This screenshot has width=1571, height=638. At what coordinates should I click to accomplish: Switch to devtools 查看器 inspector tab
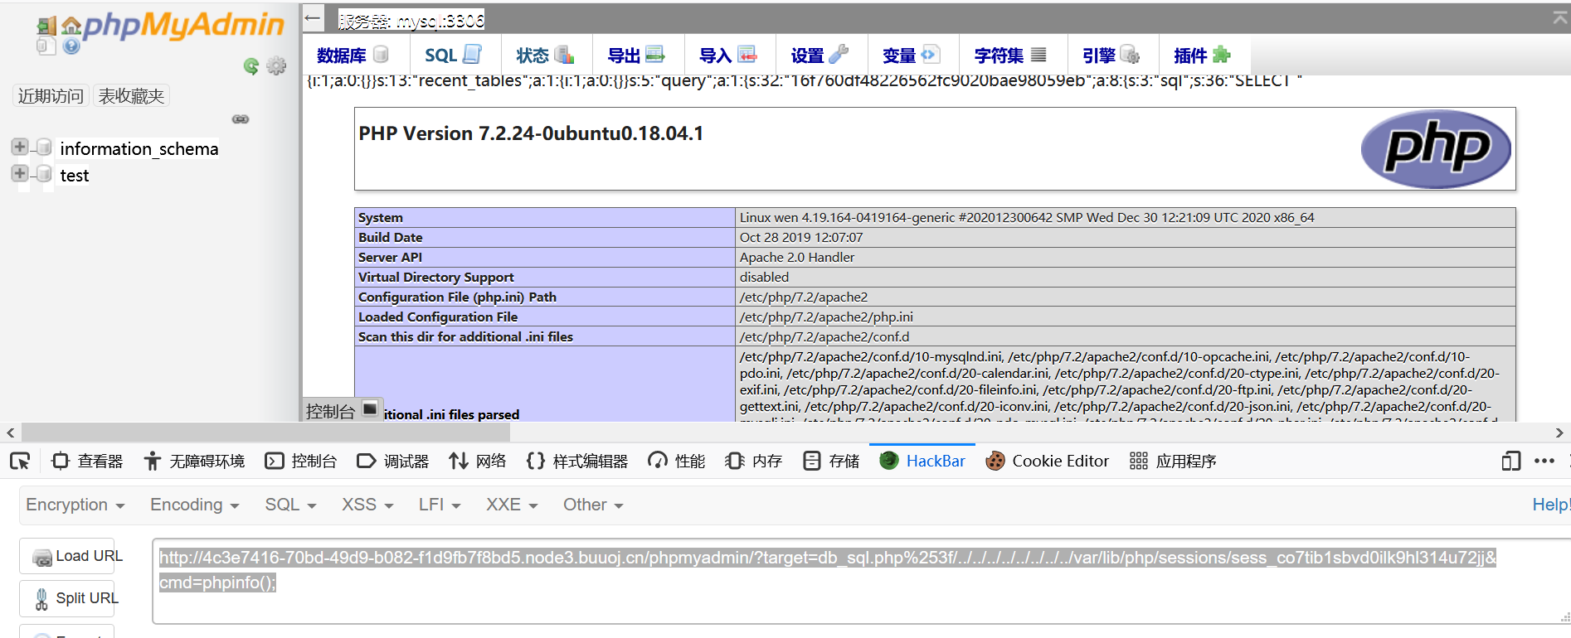pos(87,461)
